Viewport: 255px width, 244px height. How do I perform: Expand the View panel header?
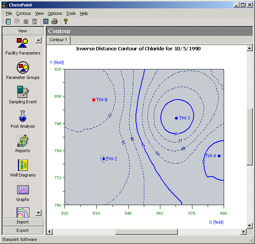23,31
